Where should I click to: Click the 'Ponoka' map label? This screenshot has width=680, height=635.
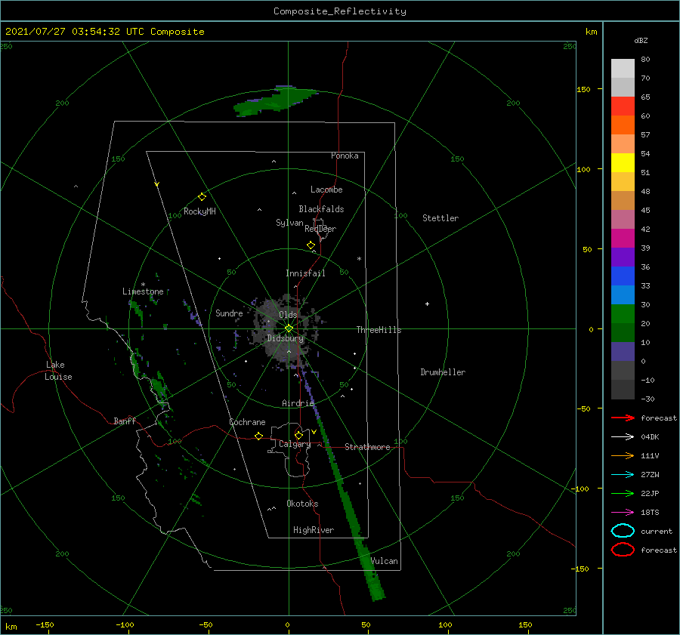[x=345, y=156]
